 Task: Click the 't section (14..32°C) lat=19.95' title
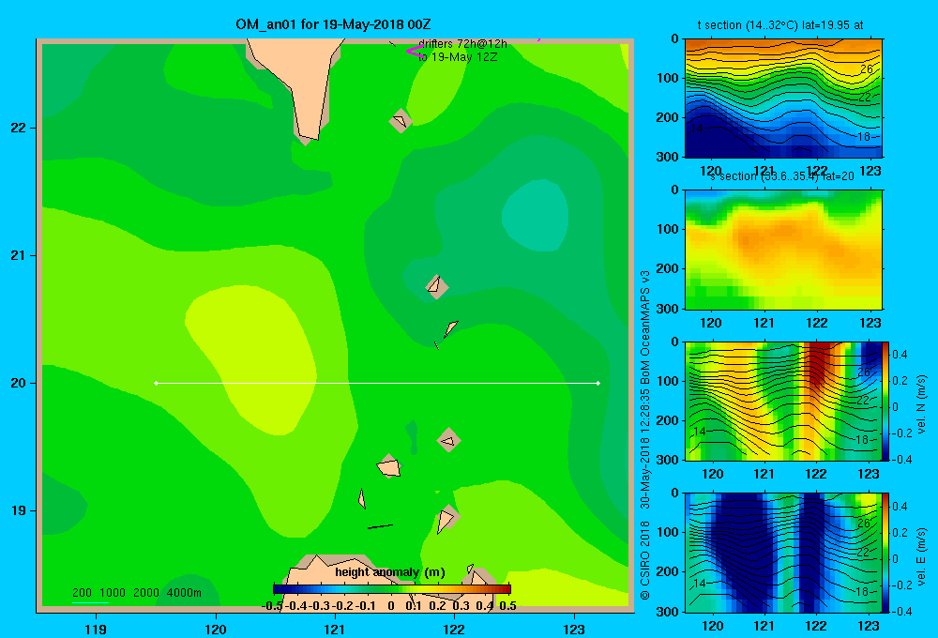[780, 25]
